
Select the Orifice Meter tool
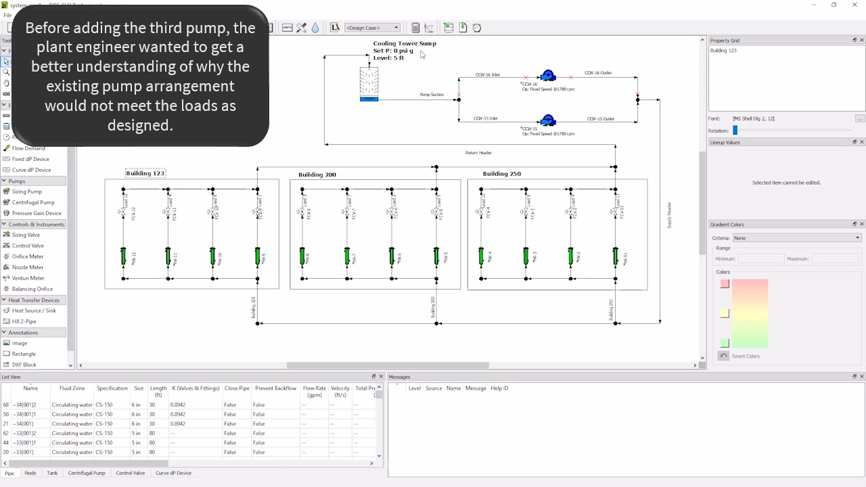[x=28, y=256]
